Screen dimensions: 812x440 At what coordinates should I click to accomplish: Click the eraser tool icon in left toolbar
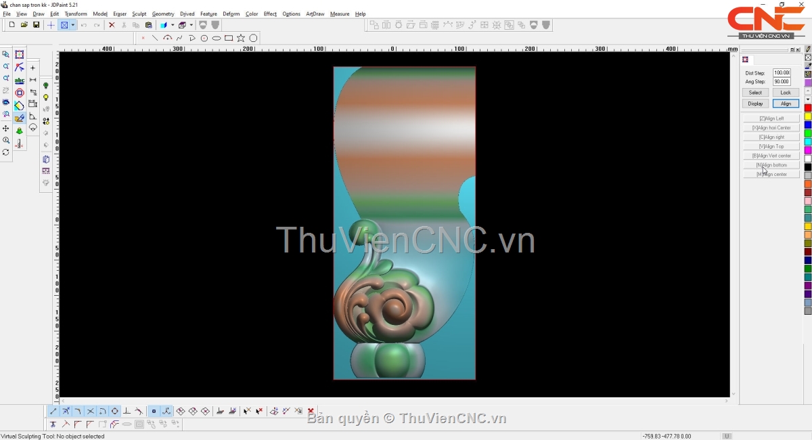(20, 106)
